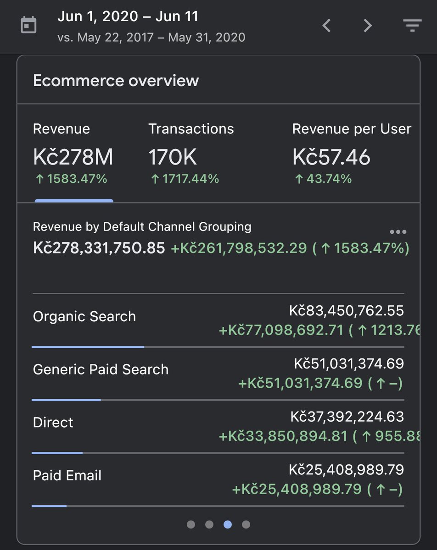Tap the 43.74% change figure
Screen dimensions: 437x550
[323, 179]
